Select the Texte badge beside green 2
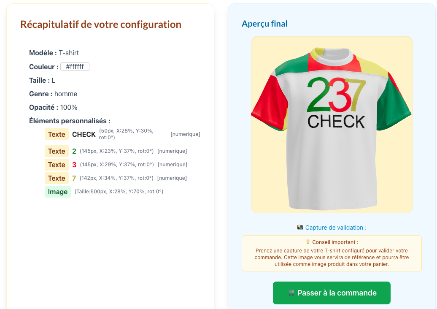The height and width of the screenshot is (309, 437). click(x=57, y=151)
